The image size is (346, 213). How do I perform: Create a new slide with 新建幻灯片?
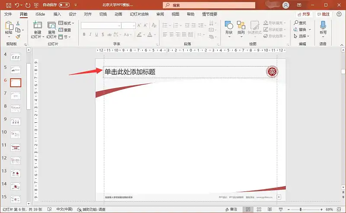(x=38, y=29)
